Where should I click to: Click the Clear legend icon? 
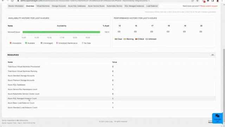116,39
